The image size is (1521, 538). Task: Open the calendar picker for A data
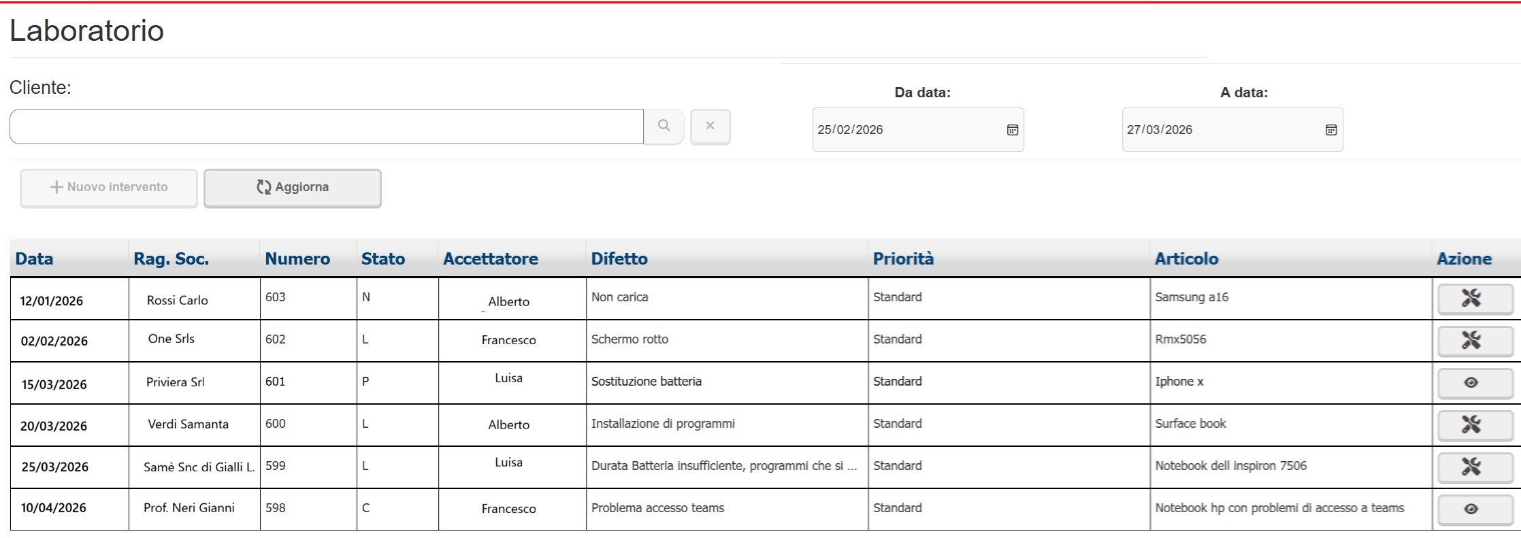(x=1331, y=130)
